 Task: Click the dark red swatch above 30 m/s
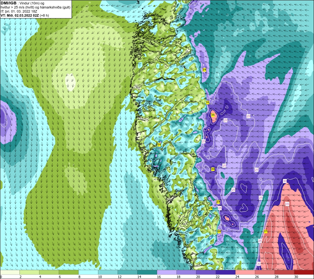click(x=304, y=272)
